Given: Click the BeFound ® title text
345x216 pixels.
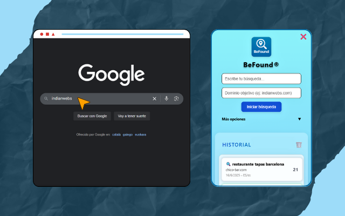Looking at the screenshot, I should 261,65.
